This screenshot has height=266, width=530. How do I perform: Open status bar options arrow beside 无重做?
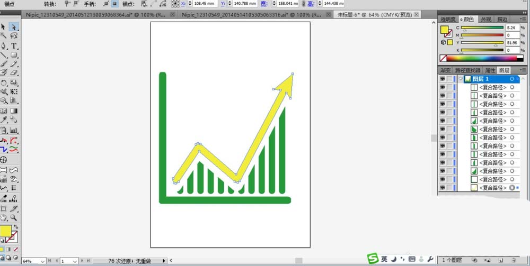coord(164,261)
